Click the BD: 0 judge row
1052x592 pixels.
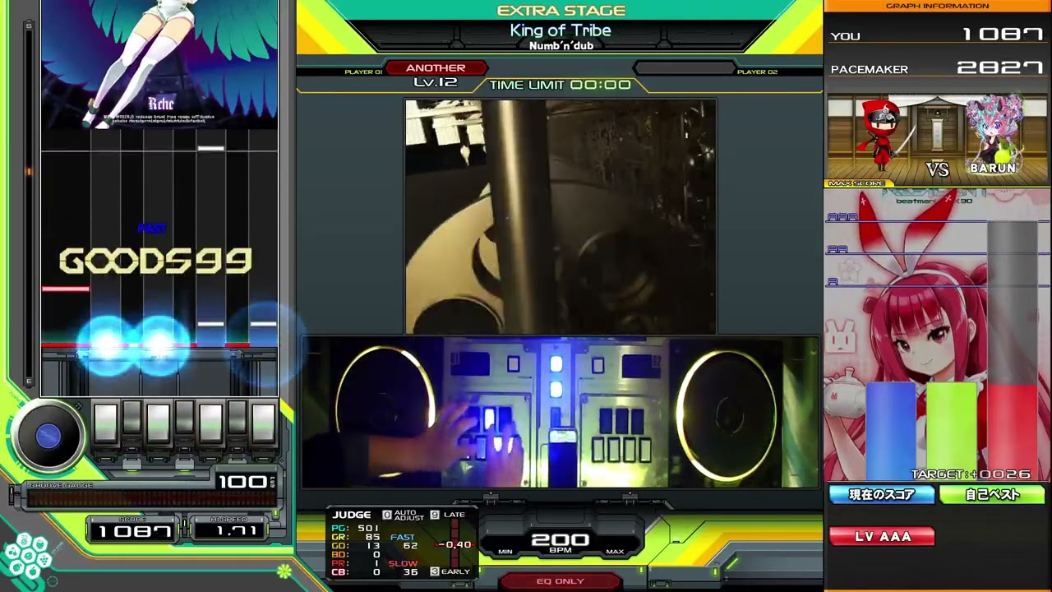click(x=356, y=554)
